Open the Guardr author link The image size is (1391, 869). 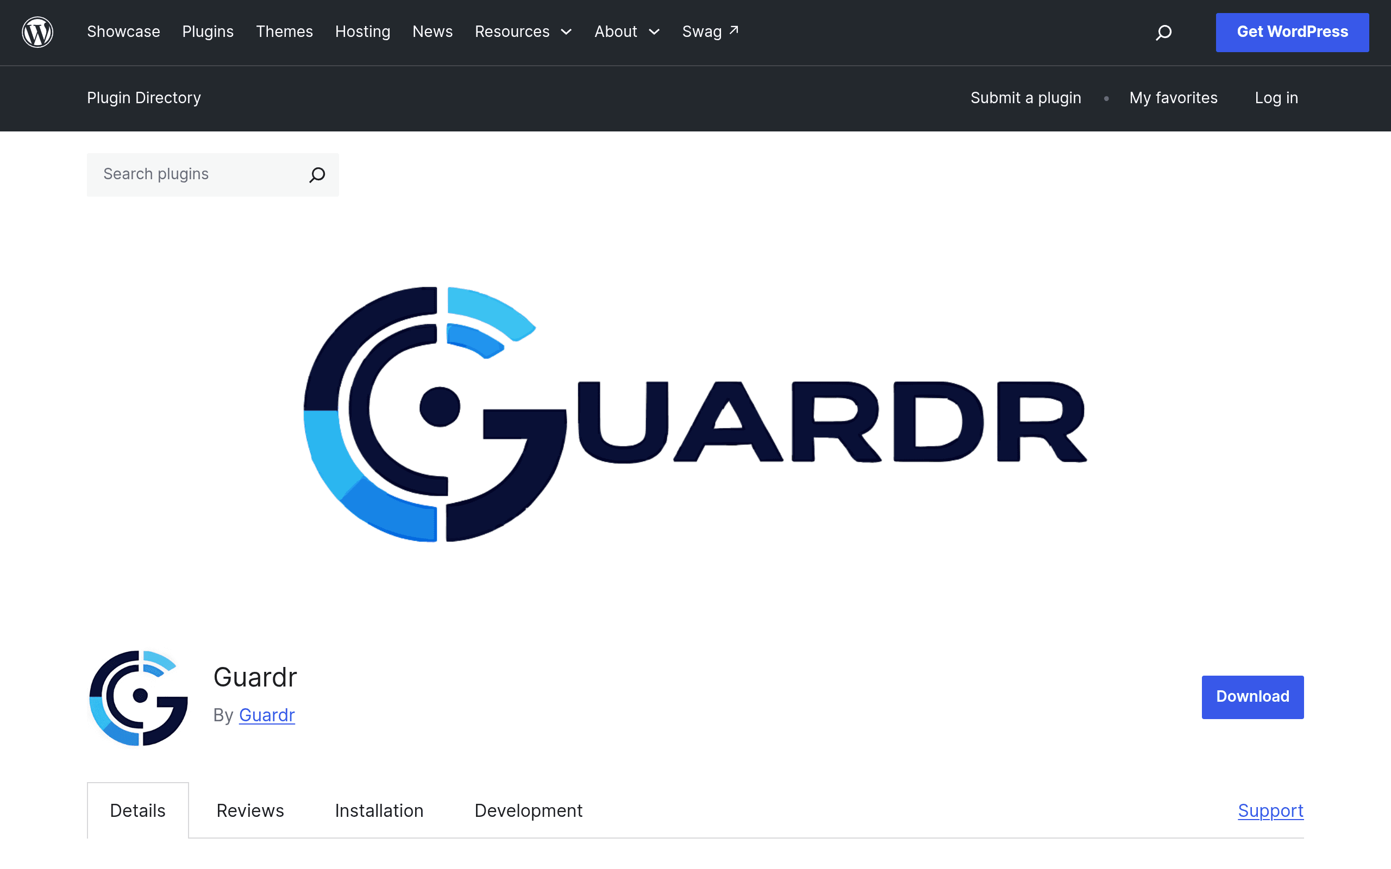point(267,715)
